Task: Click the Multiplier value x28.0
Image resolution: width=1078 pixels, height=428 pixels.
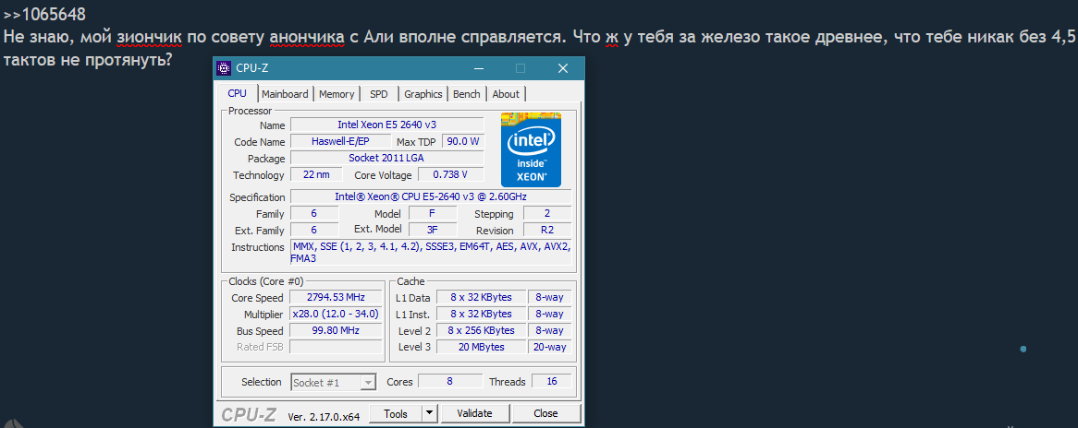Action: (336, 314)
